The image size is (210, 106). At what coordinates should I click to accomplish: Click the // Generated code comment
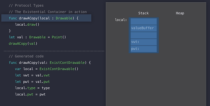[x=26, y=56]
